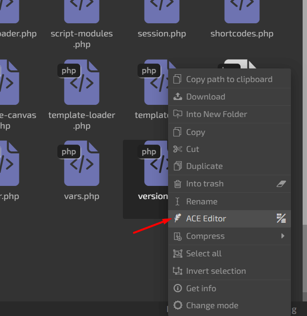Select the vars.php file
307x316 pixels.
pos(82,170)
